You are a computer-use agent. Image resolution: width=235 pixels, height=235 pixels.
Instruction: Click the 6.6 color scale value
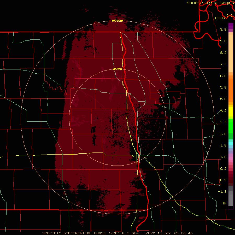223,76
